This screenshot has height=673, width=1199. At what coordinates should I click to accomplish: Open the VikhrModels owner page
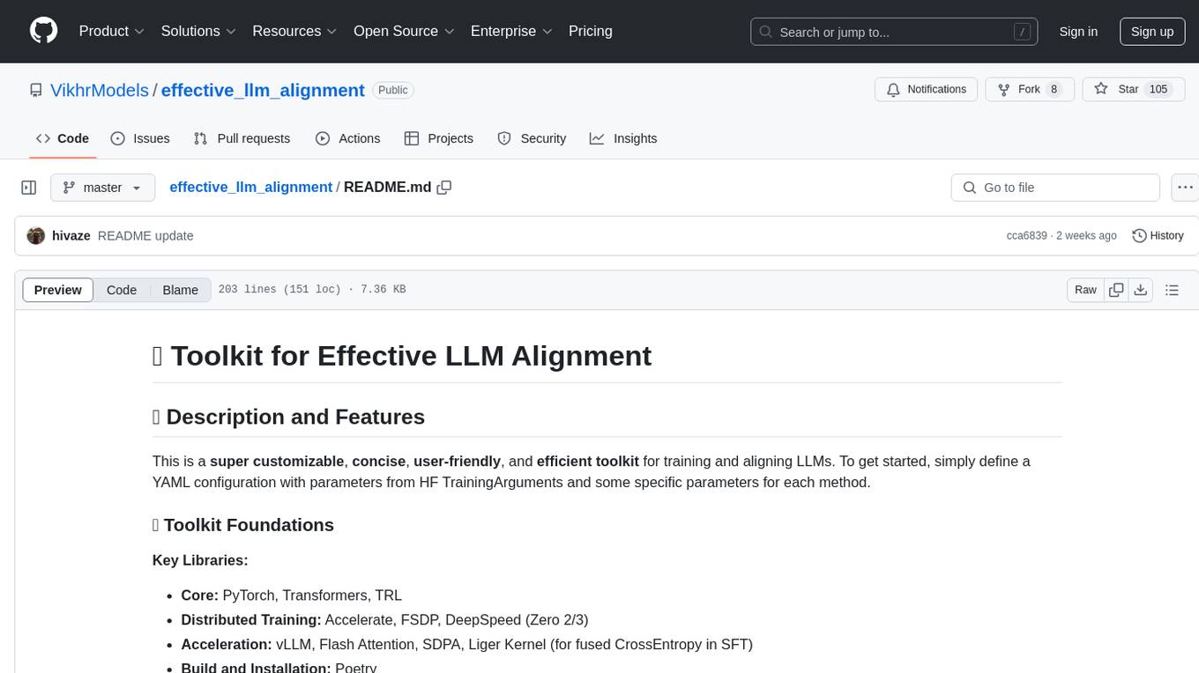tap(100, 90)
